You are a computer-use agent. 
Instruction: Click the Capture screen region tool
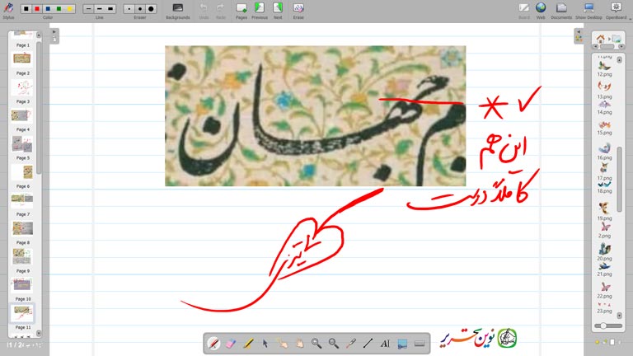tap(402, 343)
